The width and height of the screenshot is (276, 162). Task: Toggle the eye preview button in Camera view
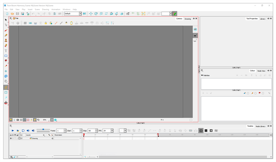click(195, 29)
